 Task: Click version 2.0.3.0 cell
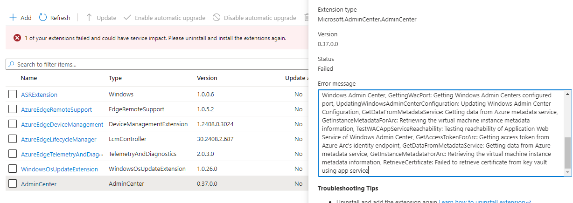(x=205, y=154)
